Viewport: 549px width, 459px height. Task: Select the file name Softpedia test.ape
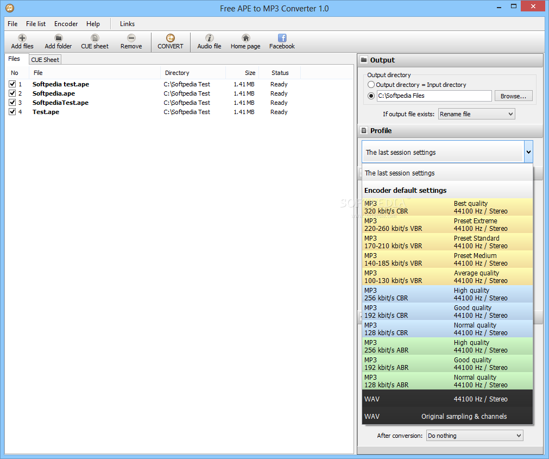tap(61, 84)
